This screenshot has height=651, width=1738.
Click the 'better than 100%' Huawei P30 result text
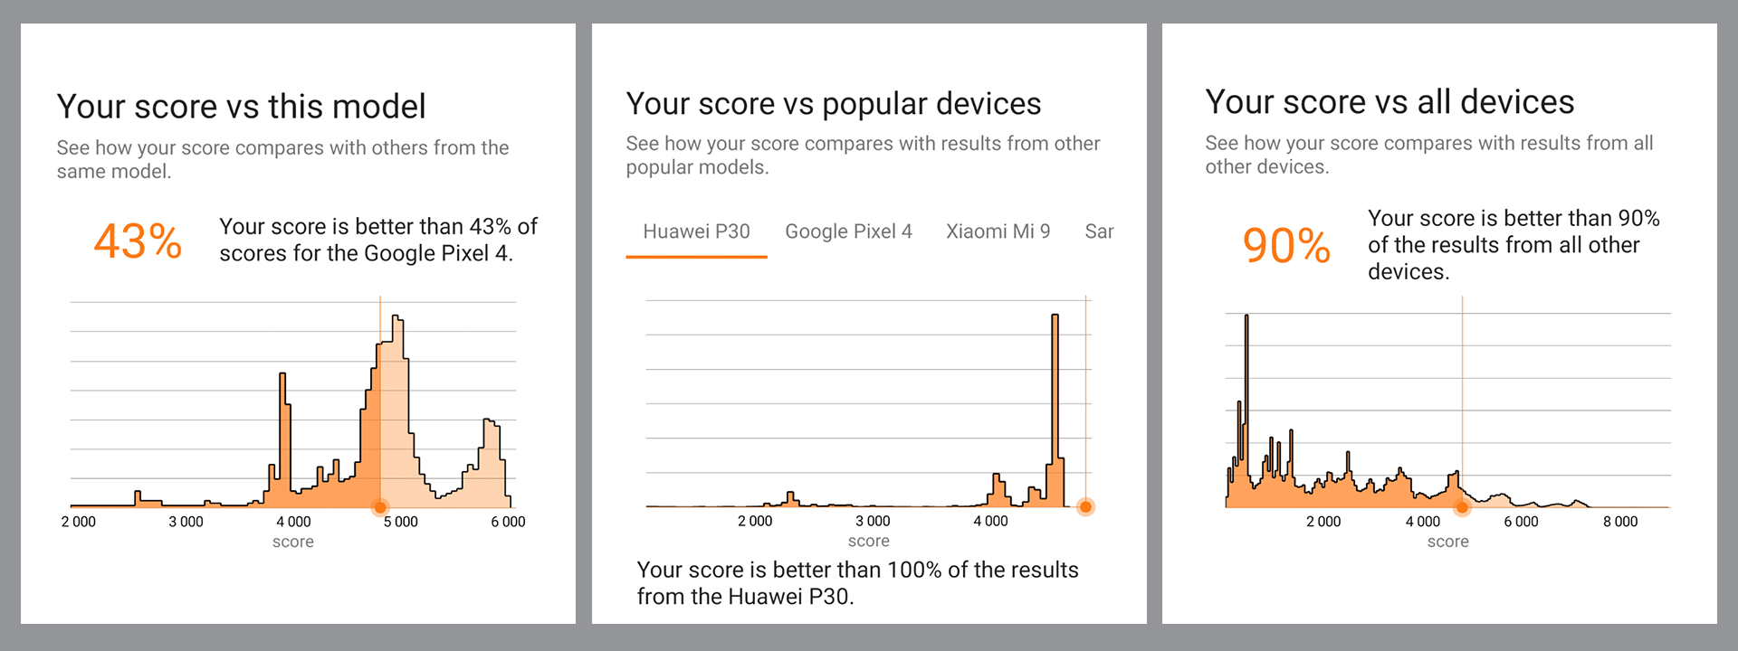(857, 582)
